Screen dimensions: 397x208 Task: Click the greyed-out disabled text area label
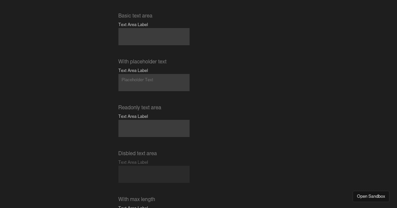coord(133,162)
